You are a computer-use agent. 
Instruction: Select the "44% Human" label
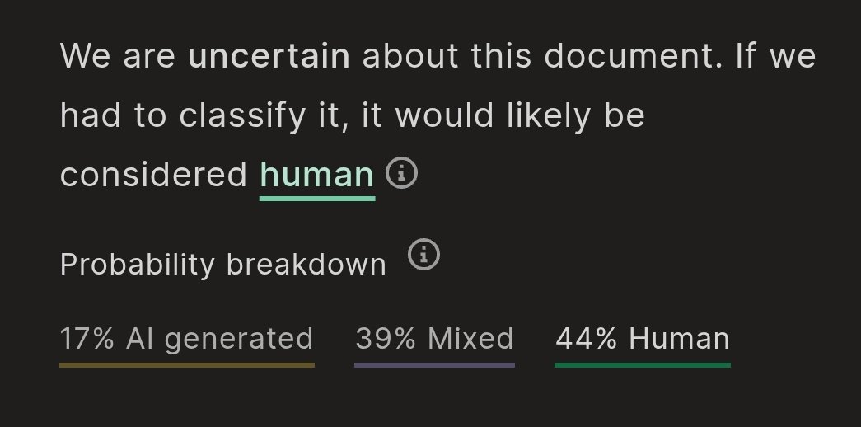pos(643,339)
